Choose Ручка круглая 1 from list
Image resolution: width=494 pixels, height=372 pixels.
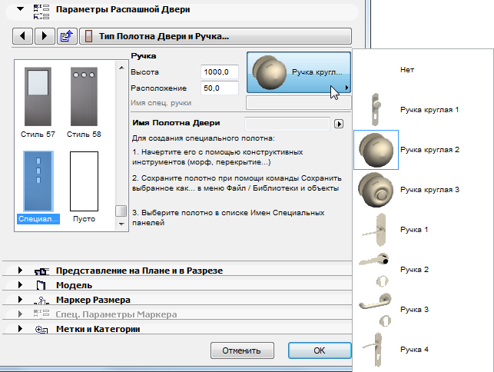coord(429,110)
